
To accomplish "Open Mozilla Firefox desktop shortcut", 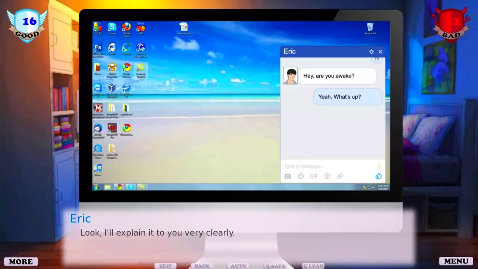I will tap(126, 28).
